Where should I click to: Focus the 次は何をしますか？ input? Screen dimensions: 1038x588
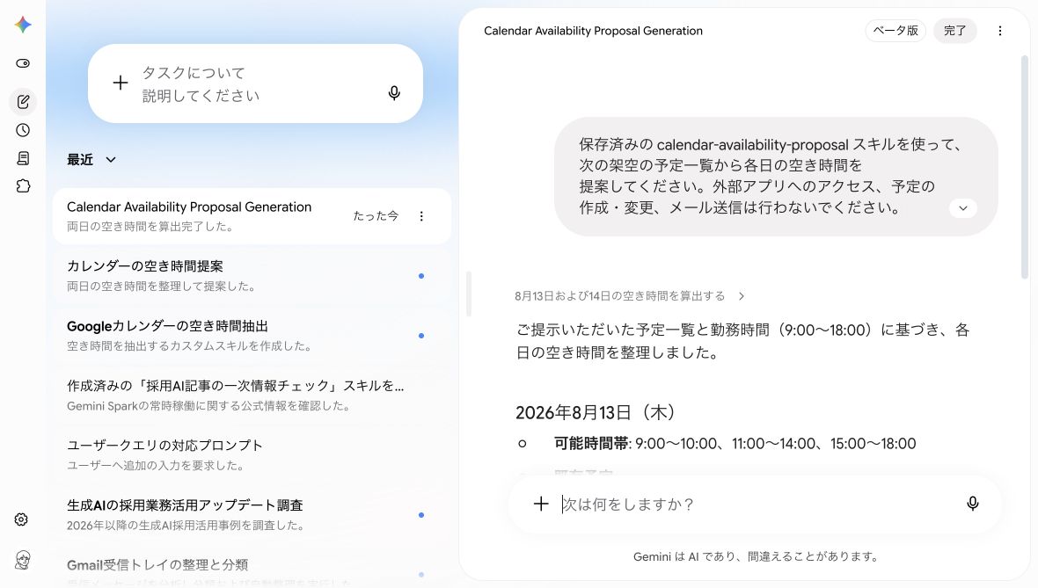pyautogui.click(x=755, y=505)
